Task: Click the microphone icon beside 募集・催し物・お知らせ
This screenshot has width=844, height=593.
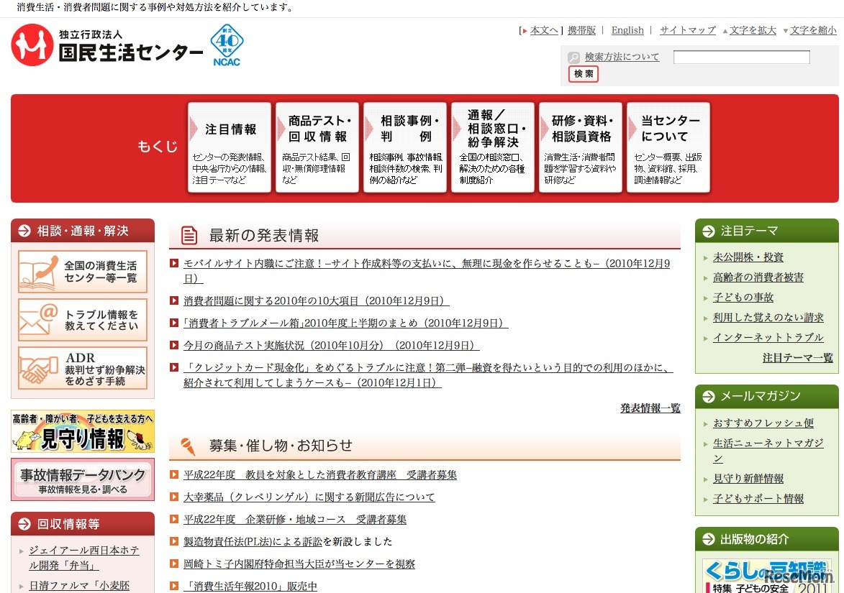Action: (188, 446)
